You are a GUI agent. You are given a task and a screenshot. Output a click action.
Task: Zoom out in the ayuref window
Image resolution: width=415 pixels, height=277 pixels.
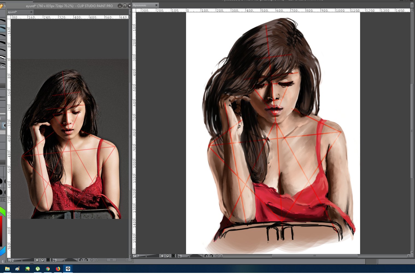(37, 260)
